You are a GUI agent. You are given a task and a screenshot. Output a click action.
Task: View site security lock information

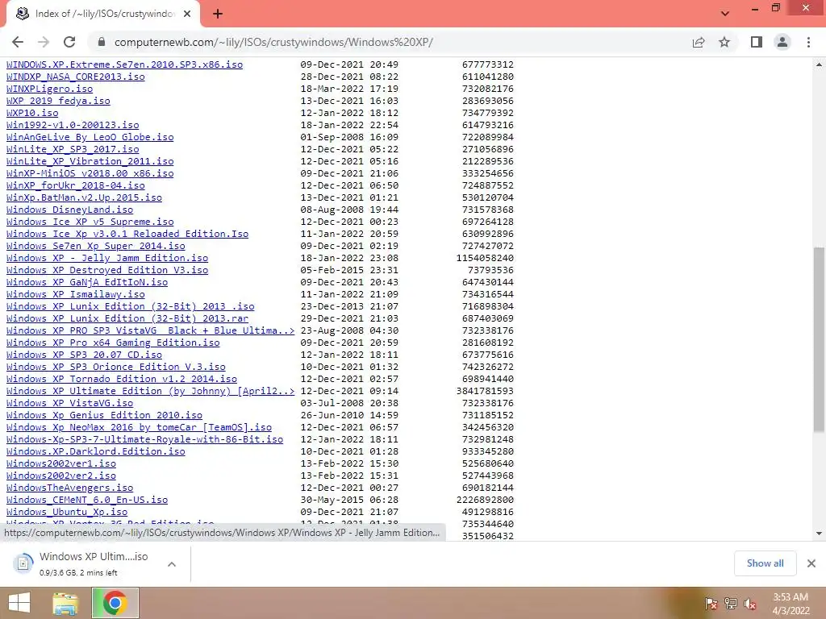[x=102, y=42]
